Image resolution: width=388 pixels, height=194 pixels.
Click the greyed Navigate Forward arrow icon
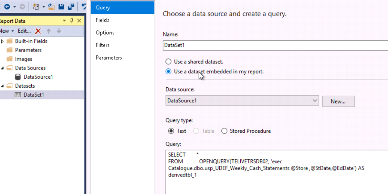[x=22, y=7]
